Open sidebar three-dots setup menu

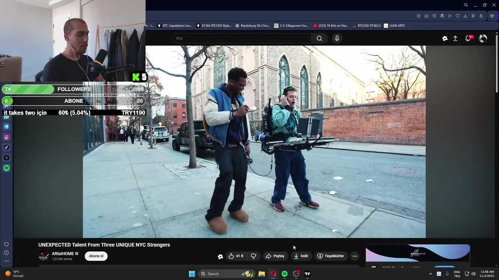(6, 261)
